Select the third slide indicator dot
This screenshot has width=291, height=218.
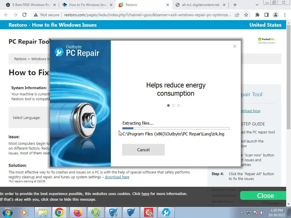[178, 106]
